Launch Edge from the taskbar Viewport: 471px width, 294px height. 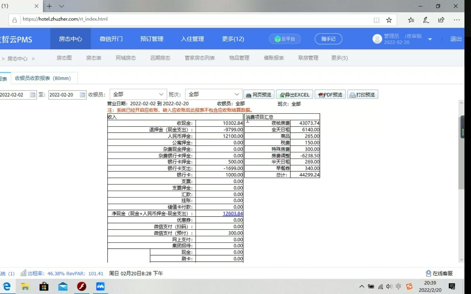(x=7, y=286)
